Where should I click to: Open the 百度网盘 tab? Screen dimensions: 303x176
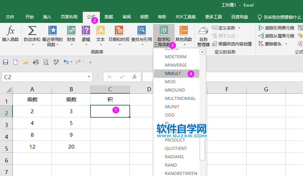pyautogui.click(x=240, y=17)
